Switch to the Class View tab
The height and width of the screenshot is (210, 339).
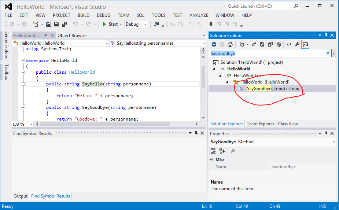tap(288, 124)
